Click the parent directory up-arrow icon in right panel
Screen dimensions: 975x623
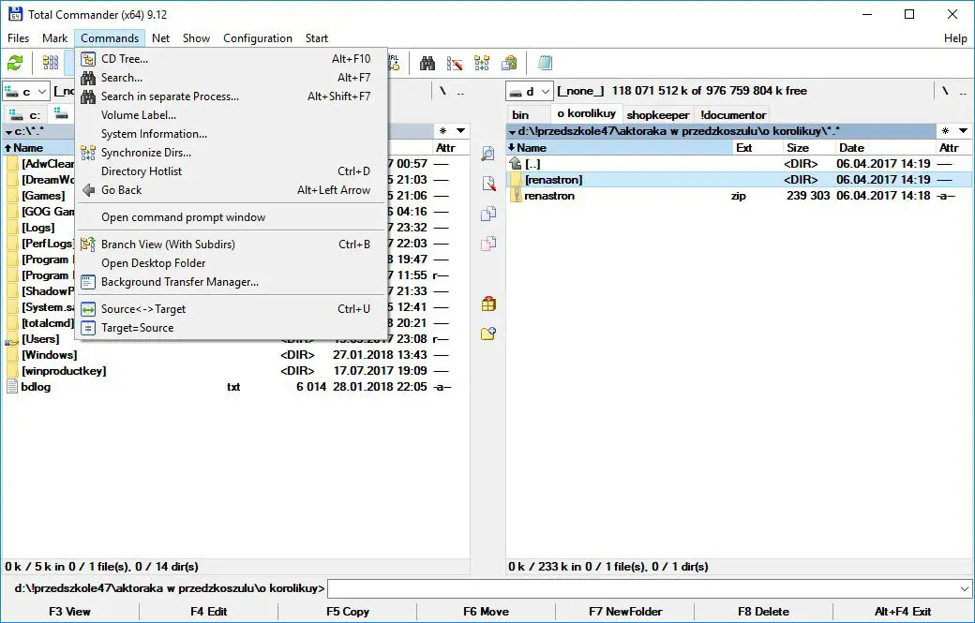click(515, 163)
